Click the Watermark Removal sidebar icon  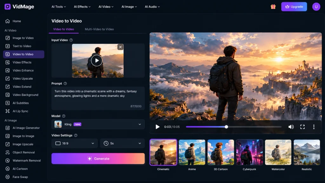coord(8,160)
